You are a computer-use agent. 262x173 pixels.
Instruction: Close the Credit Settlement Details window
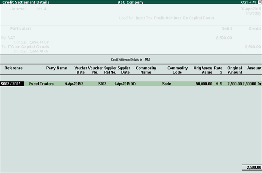pos(260,2)
